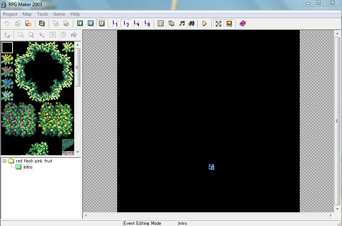Viewport: 342px width, 226px height.
Task: Open the Music Player note icon
Action: pyautogui.click(x=182, y=24)
